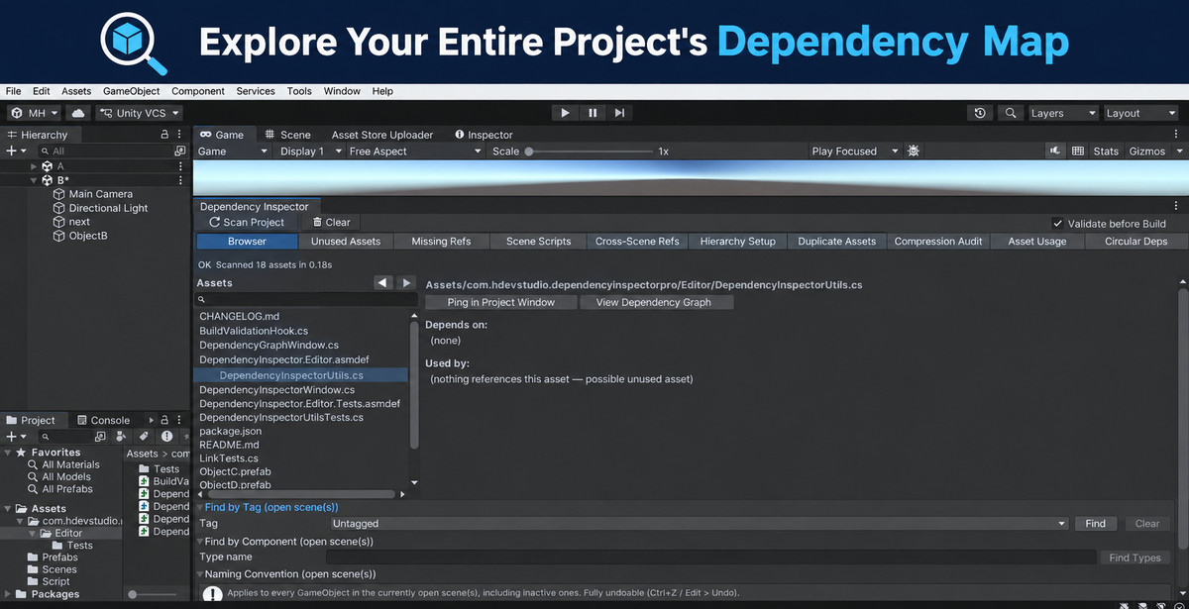Click the Scan Project button
Screen dimensions: 1189x609
coord(247,223)
